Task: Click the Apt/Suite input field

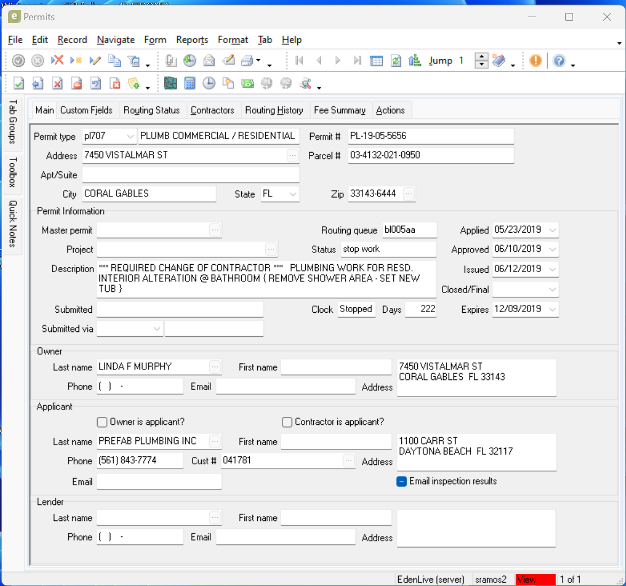Action: 191,175
